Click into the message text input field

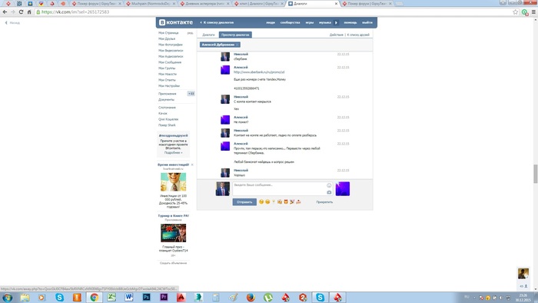point(279,188)
